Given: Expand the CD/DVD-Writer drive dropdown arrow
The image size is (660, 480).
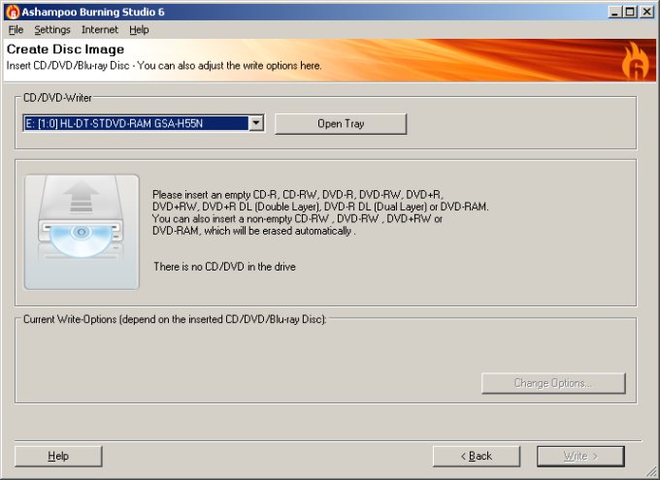Looking at the screenshot, I should tap(256, 123).
